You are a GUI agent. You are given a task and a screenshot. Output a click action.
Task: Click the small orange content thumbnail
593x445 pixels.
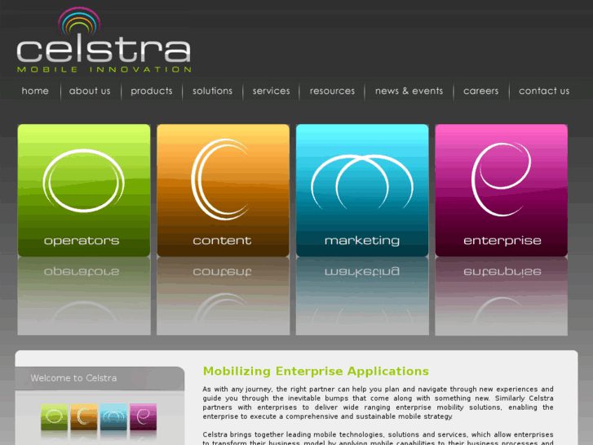(84, 417)
